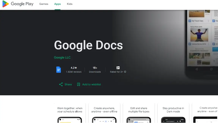Image resolution: width=218 pixels, height=123 pixels.
Task: Open the Rated for 3+ info icon
Action: pos(125,72)
